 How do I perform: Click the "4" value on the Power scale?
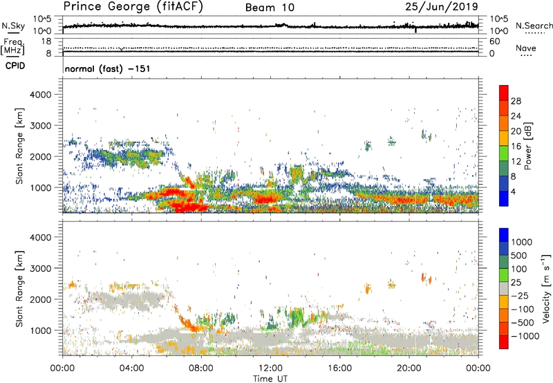[x=514, y=192]
